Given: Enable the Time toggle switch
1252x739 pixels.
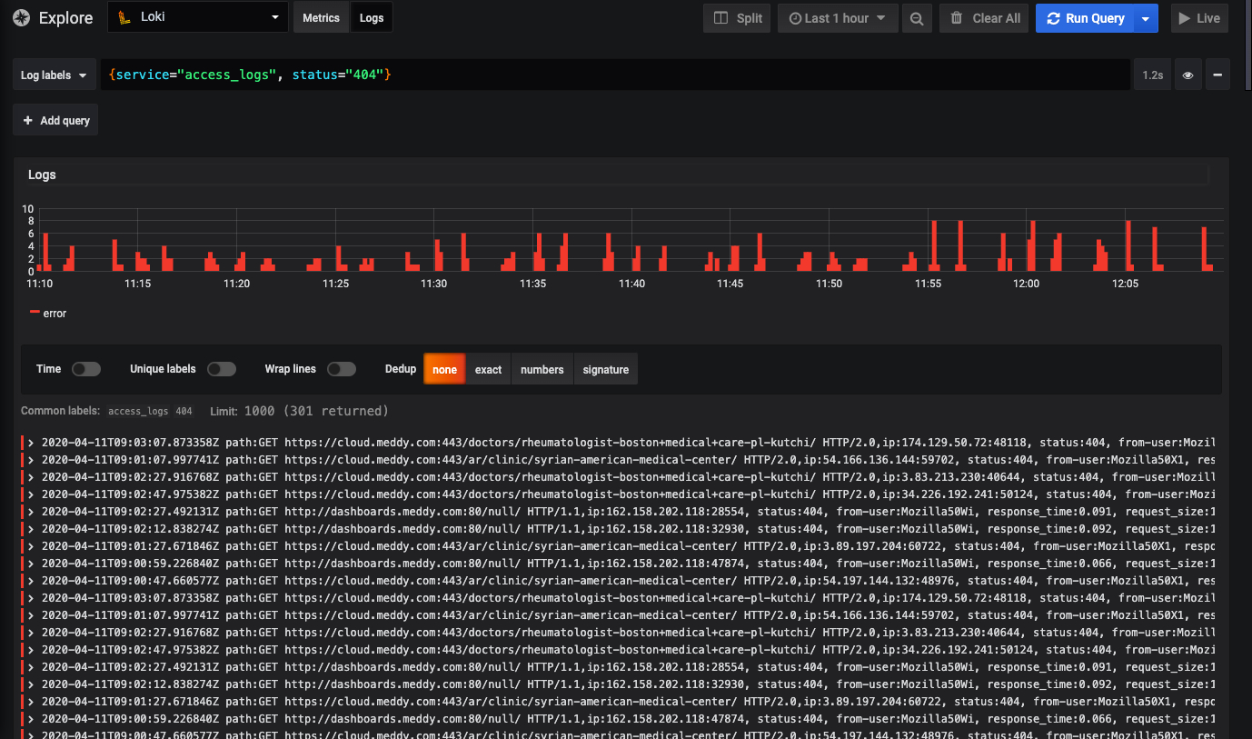Looking at the screenshot, I should coord(86,369).
